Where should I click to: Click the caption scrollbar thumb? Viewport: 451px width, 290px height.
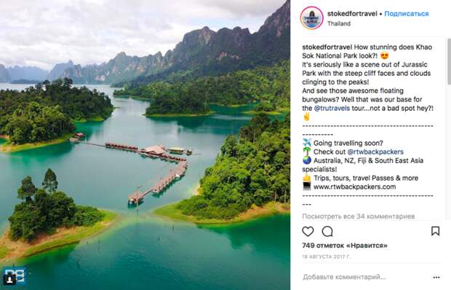point(449,61)
